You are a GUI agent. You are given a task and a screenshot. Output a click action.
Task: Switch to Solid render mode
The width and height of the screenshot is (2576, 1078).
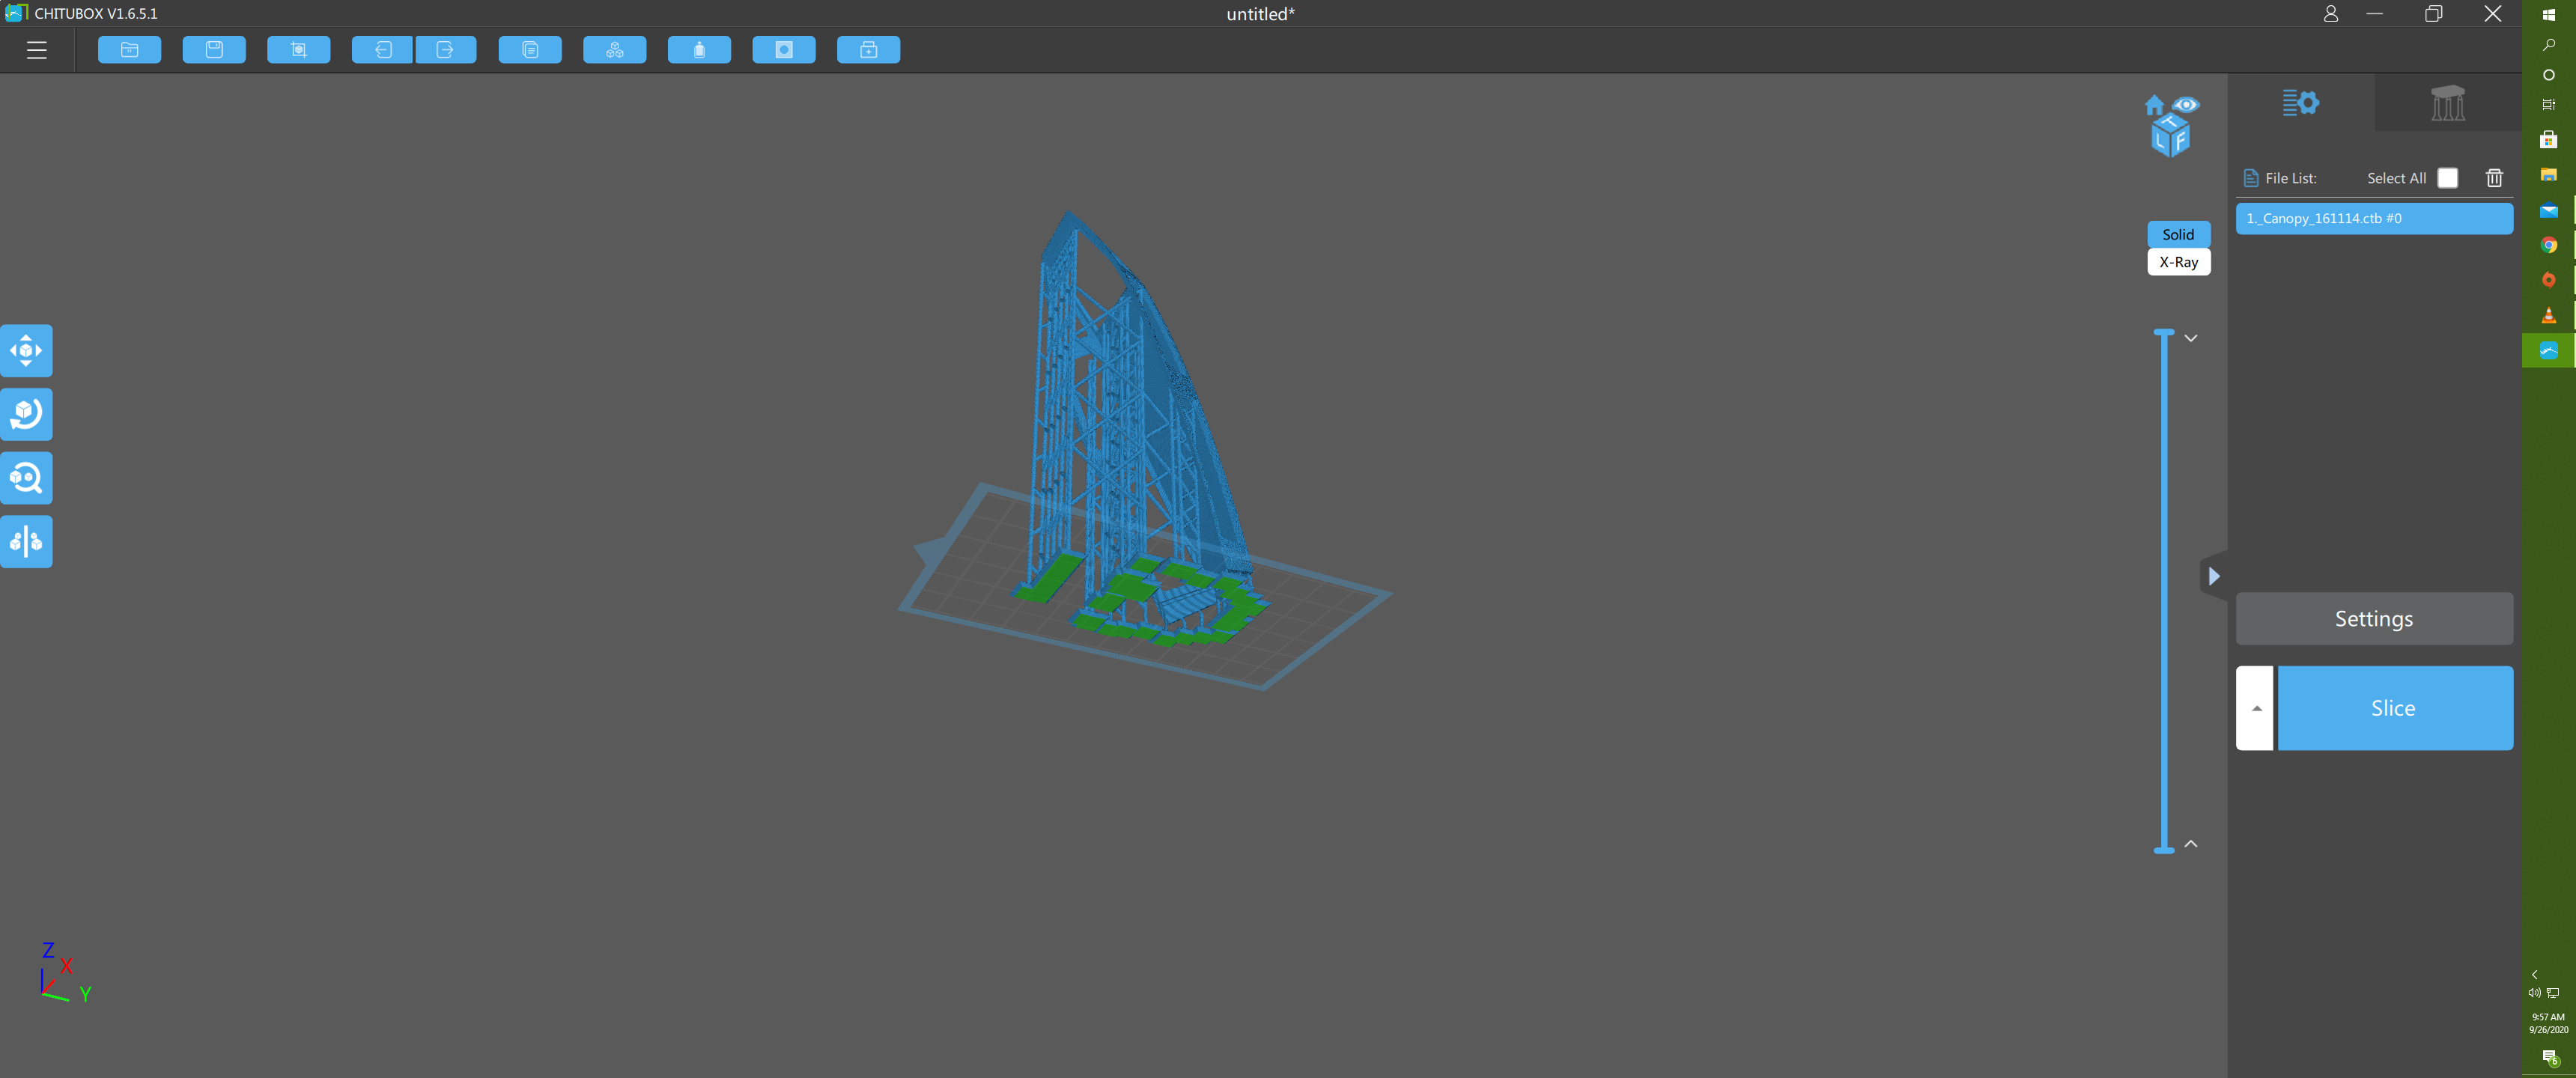[x=2178, y=234]
